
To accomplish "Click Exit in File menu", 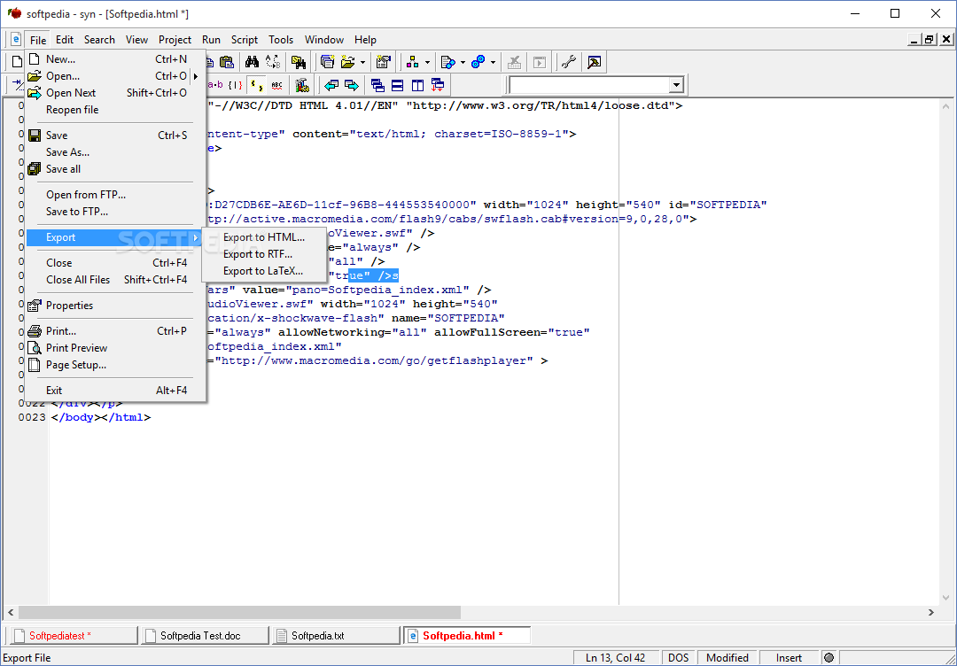I will pos(115,391).
